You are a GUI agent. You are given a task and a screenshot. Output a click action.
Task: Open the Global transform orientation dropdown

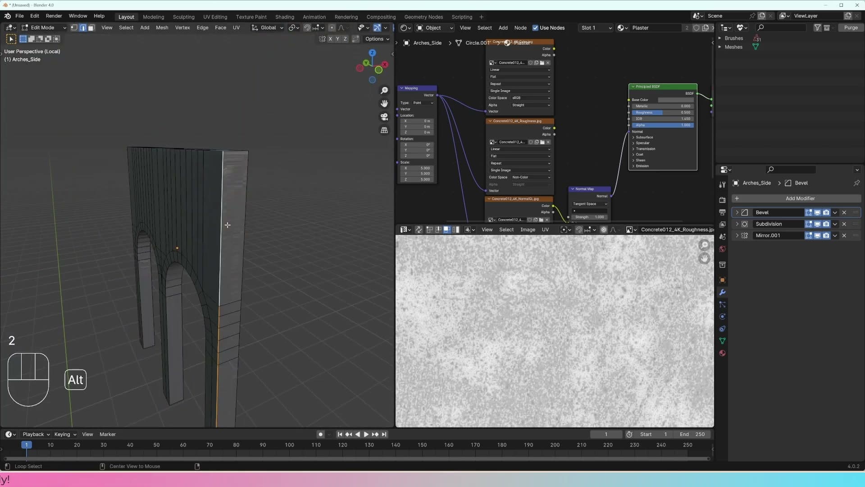268,28
